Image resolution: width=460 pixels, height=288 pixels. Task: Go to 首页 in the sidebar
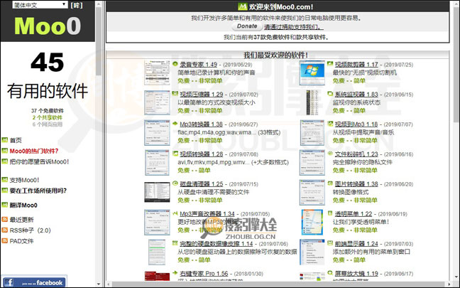coord(16,140)
